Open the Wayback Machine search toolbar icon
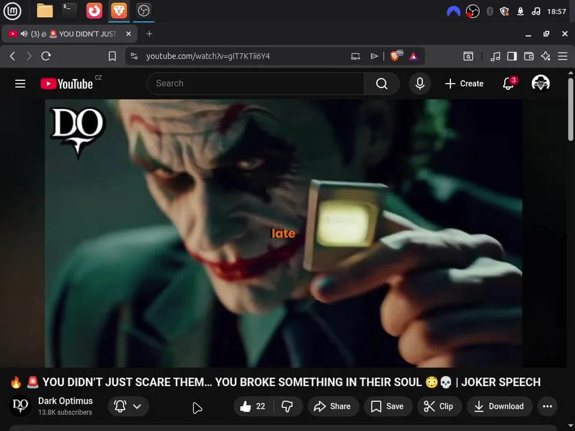This screenshot has height=431, width=575. click(x=468, y=56)
